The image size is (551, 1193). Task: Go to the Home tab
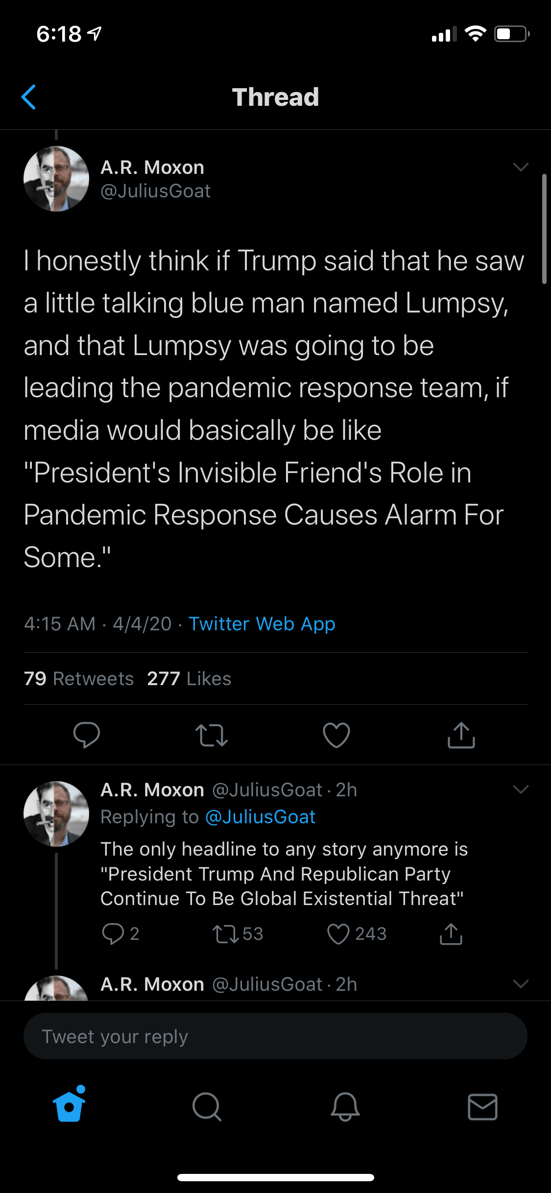click(69, 1106)
